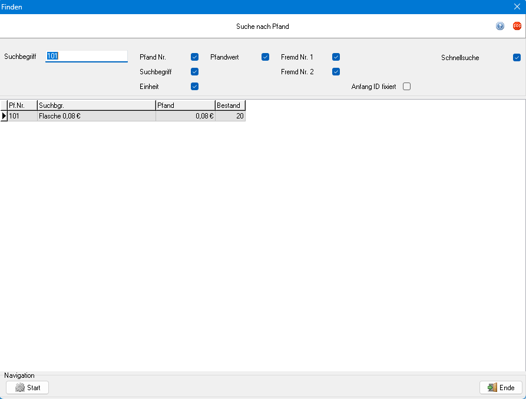Uncheck the Fremd Nr. 1 checkbox
526x399 pixels.
[336, 57]
